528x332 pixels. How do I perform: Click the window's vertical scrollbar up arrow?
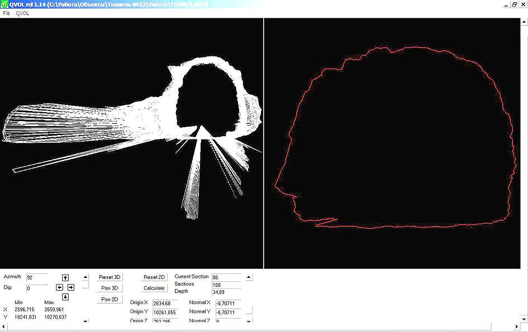[524, 22]
